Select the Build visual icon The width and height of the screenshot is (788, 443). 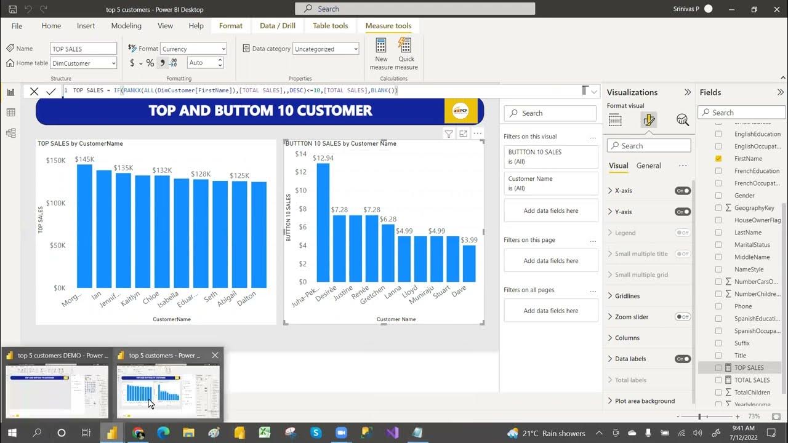coord(615,120)
